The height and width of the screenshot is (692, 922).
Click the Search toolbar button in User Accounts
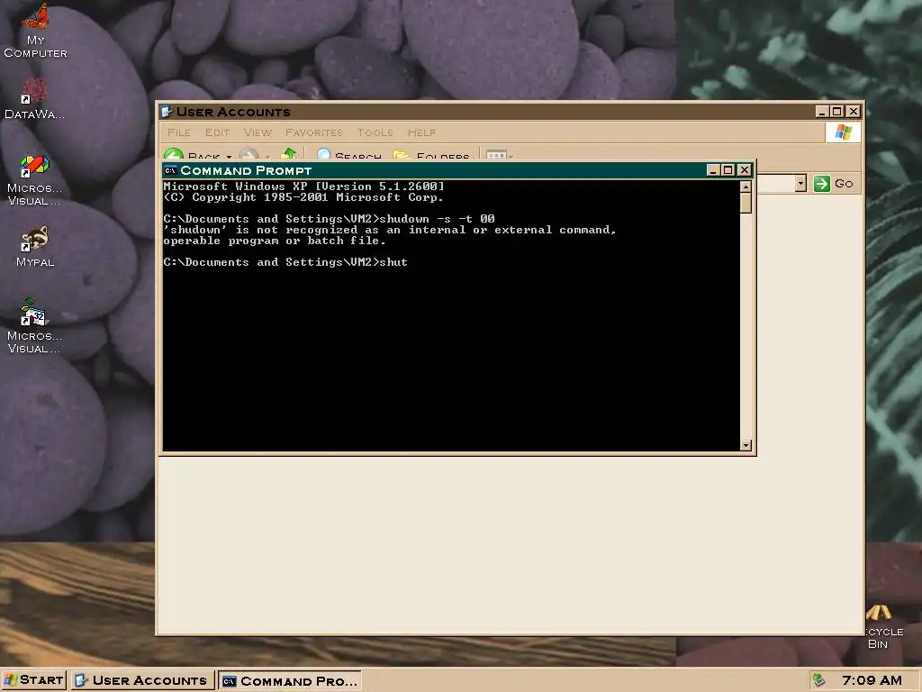click(349, 155)
